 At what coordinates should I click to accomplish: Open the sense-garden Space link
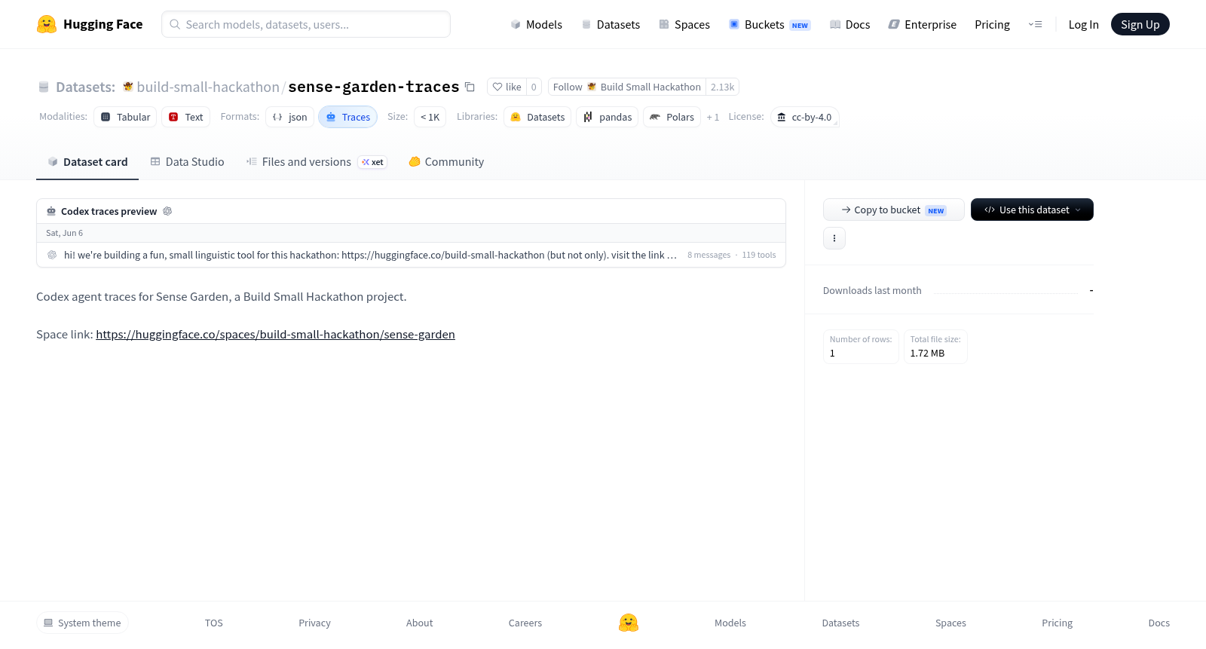coord(275,335)
